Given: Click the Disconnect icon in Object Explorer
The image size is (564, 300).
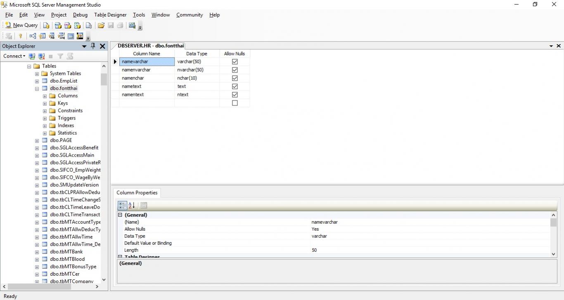Looking at the screenshot, I should pos(41,56).
